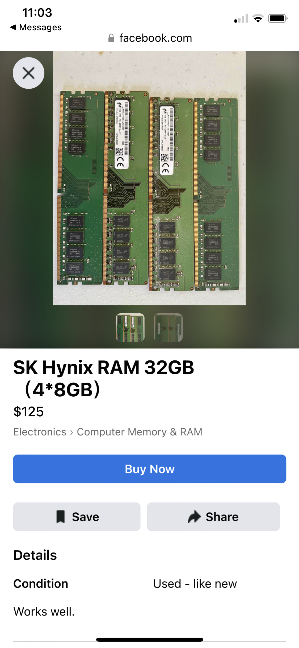
Task: Tap the battery status icon
Action: coord(278,18)
